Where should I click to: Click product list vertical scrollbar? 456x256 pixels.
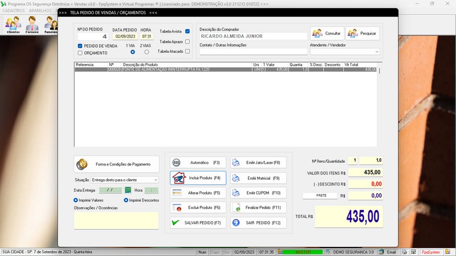click(380, 105)
